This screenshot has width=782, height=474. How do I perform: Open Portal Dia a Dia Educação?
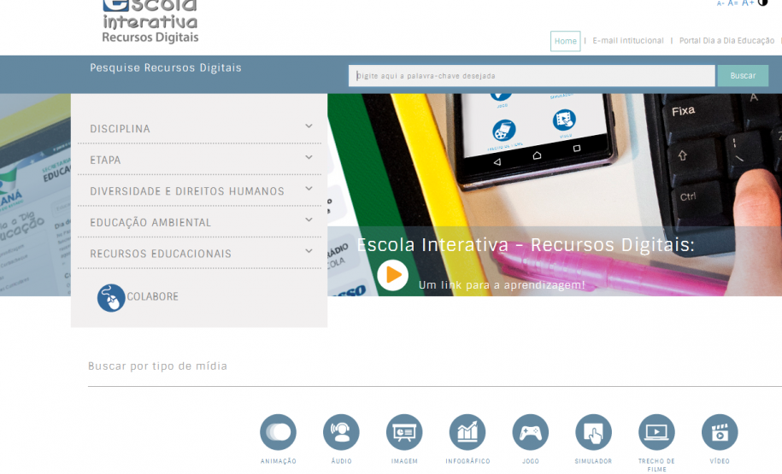click(726, 41)
